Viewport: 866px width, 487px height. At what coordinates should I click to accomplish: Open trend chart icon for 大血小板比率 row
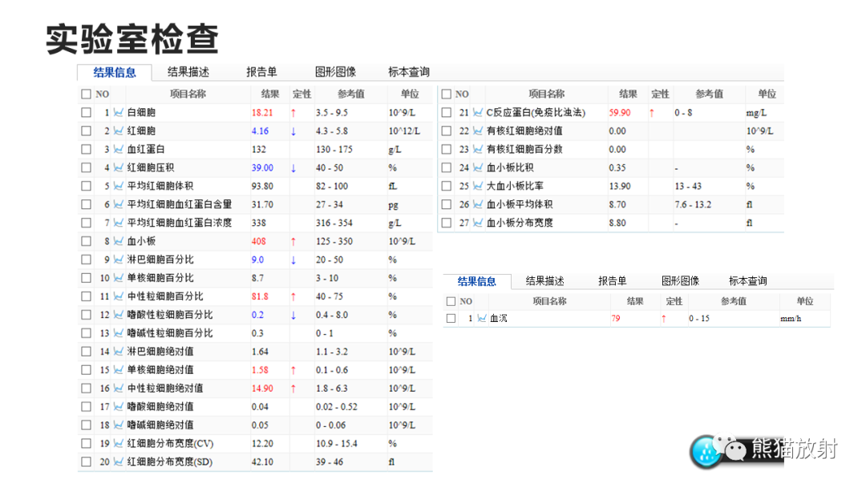click(x=478, y=186)
